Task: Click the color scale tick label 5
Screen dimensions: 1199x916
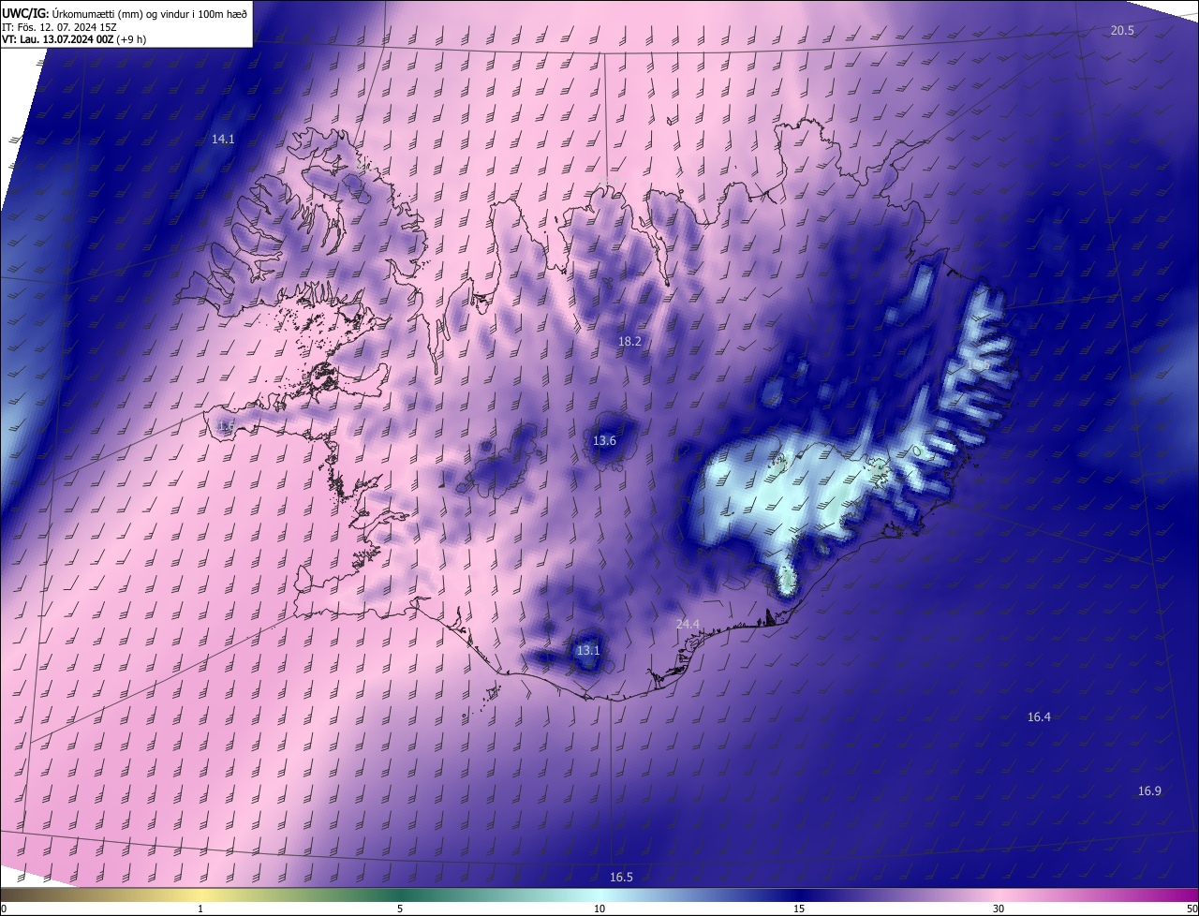Action: pyautogui.click(x=400, y=909)
